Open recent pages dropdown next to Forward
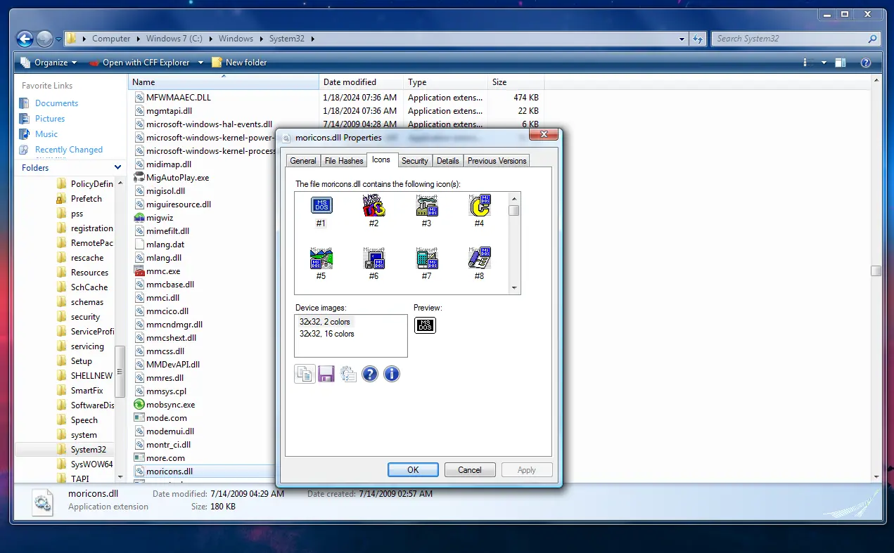Screen dimensions: 894x553 point(58,39)
